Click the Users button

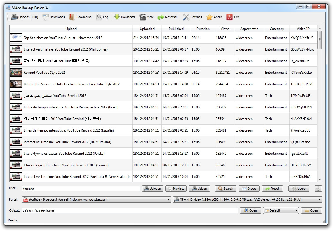pos(299,189)
